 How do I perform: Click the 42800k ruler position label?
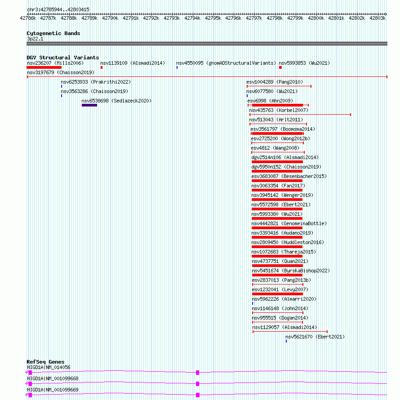click(x=316, y=18)
